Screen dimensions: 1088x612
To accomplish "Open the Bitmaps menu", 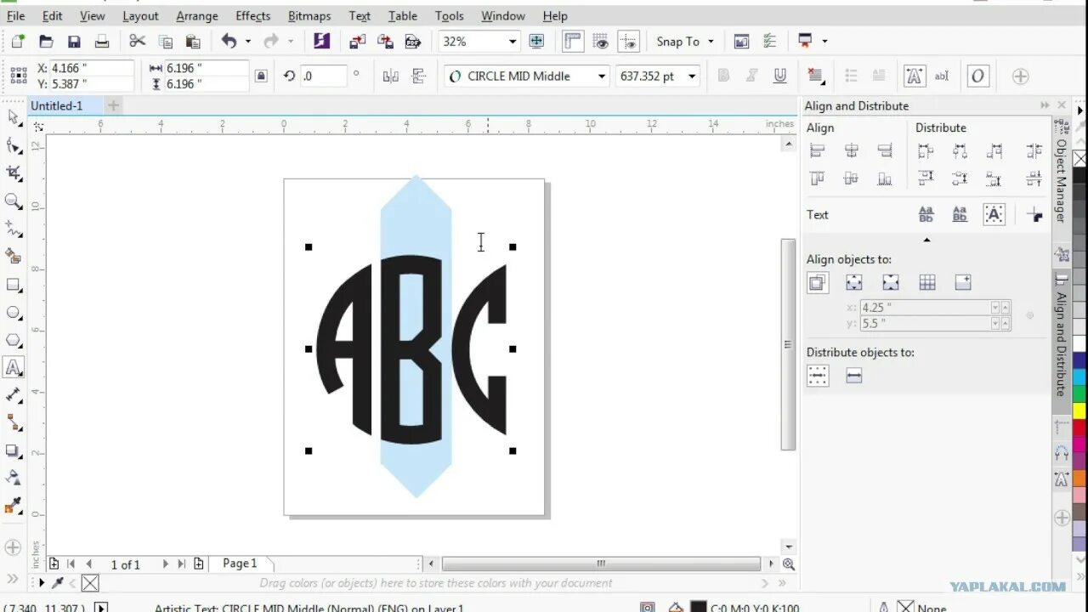I will [309, 15].
